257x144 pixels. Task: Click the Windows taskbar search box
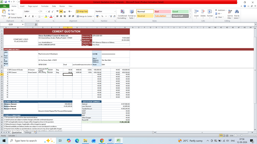click(x=26, y=141)
